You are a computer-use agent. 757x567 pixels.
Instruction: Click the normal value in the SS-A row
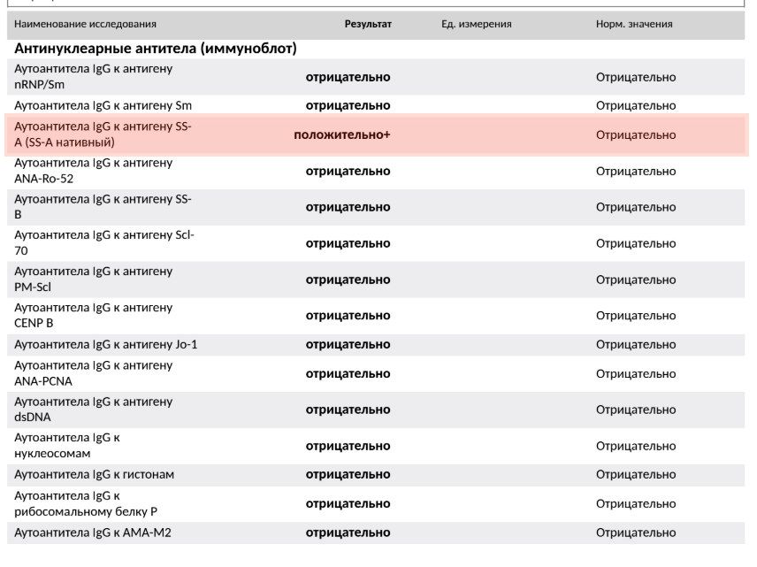pos(635,134)
